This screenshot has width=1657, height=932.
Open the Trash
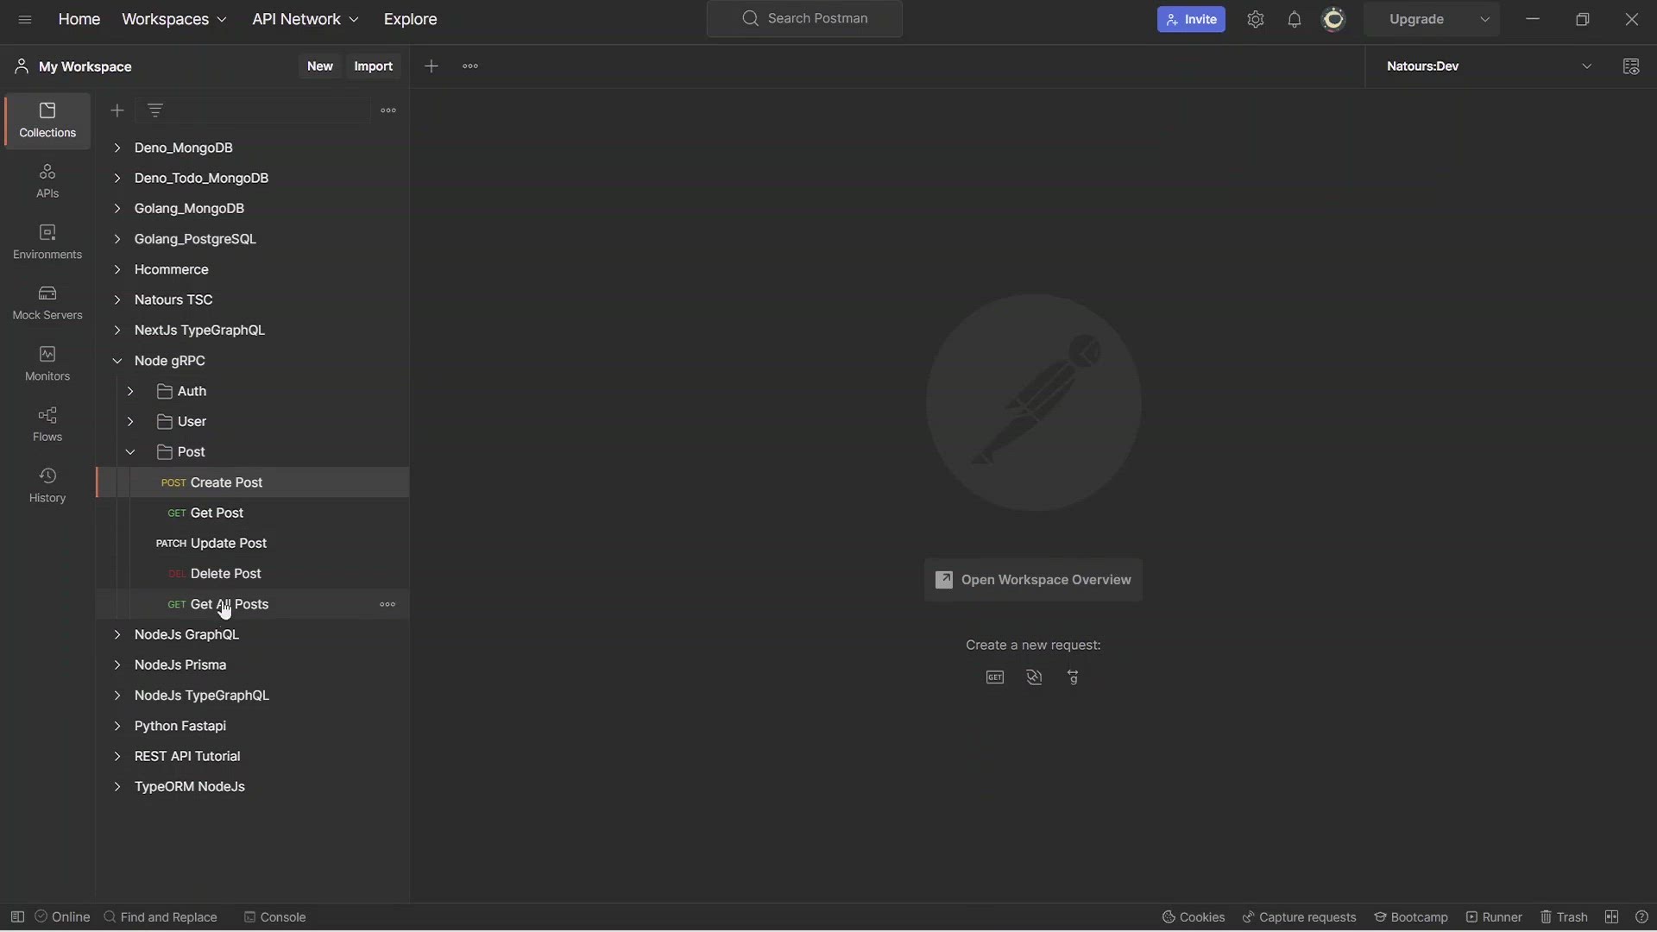1564,917
